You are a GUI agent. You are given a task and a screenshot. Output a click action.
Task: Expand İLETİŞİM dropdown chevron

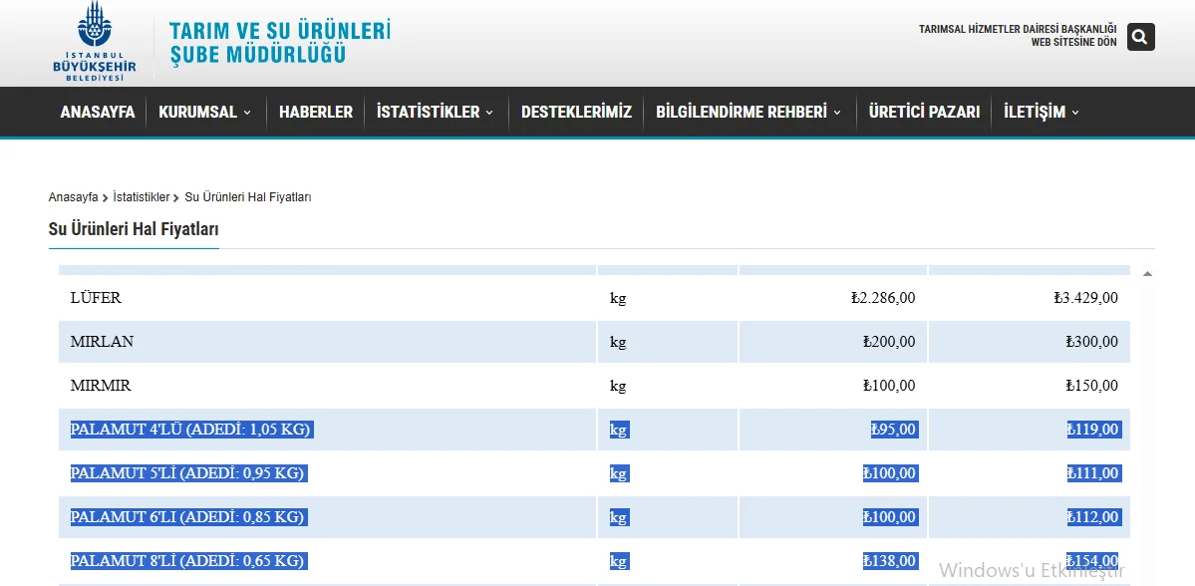coord(1075,113)
